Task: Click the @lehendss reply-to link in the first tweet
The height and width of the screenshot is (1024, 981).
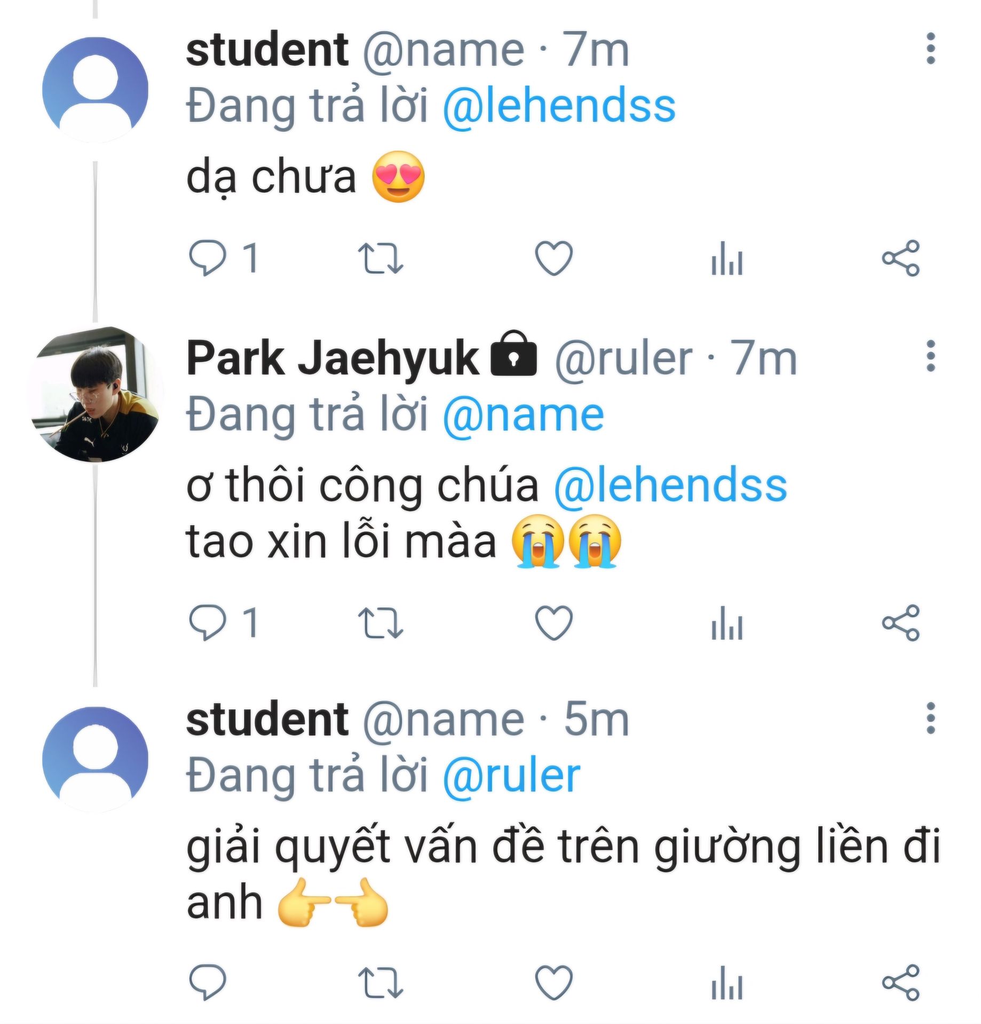Action: [558, 106]
